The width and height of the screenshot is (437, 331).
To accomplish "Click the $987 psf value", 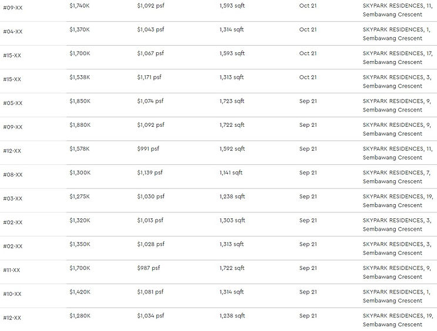I will (149, 268).
